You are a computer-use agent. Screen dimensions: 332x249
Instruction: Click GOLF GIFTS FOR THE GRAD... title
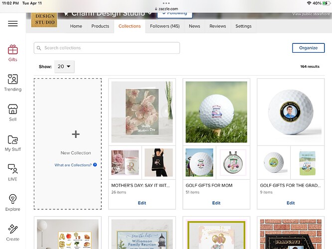290,186
